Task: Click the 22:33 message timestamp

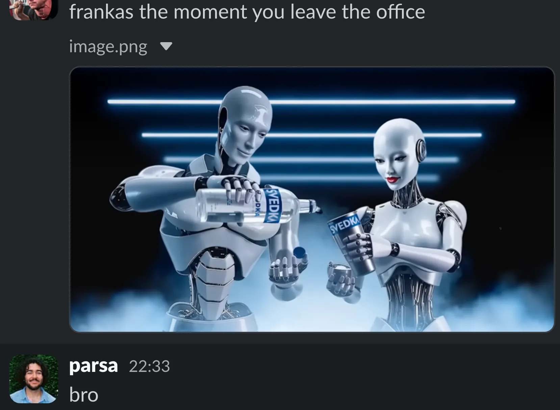Action: [x=149, y=367]
